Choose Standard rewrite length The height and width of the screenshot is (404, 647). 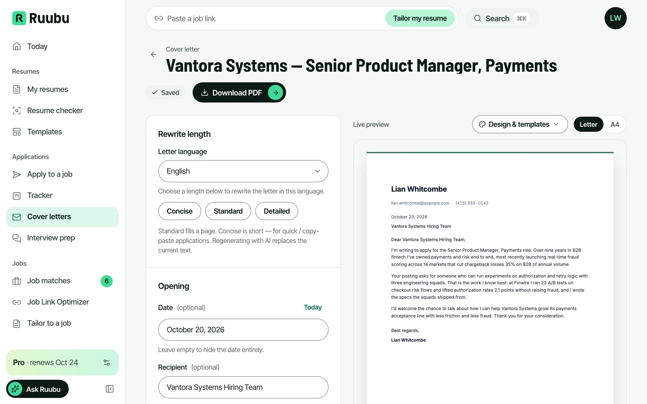point(228,211)
